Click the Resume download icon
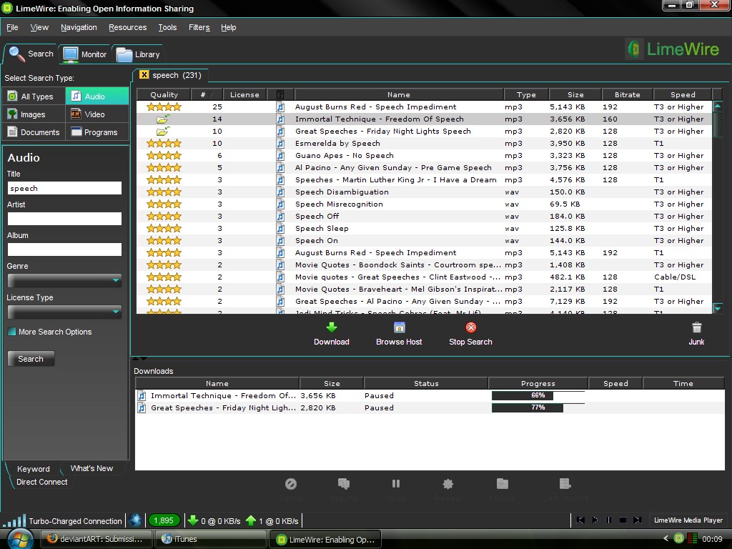 tap(344, 484)
